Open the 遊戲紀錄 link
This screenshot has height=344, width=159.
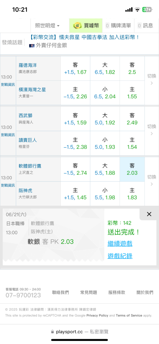click(120, 256)
